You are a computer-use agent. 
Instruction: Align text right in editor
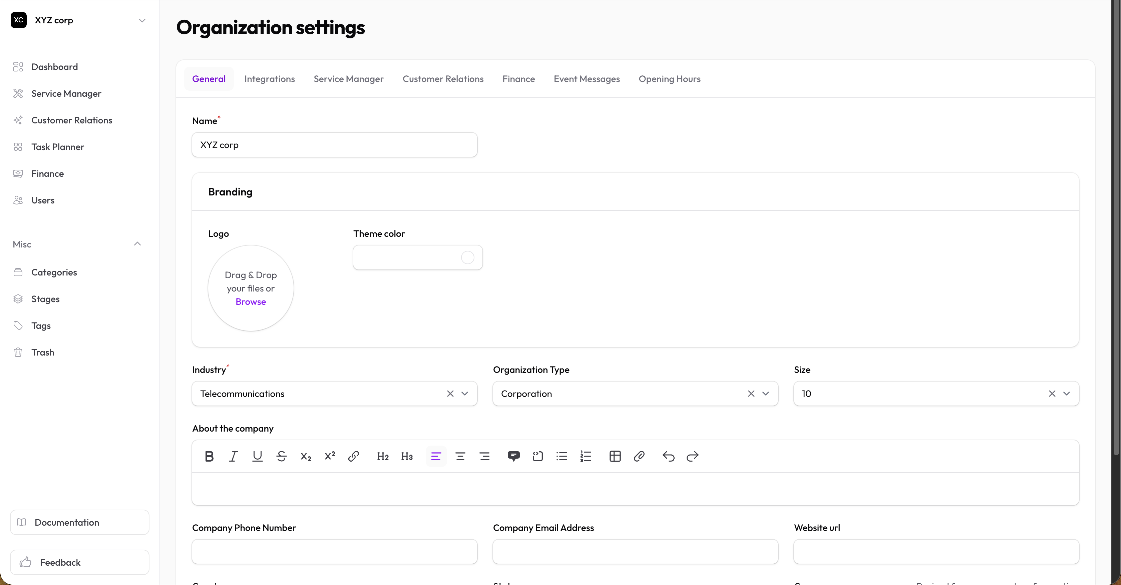[x=484, y=456]
